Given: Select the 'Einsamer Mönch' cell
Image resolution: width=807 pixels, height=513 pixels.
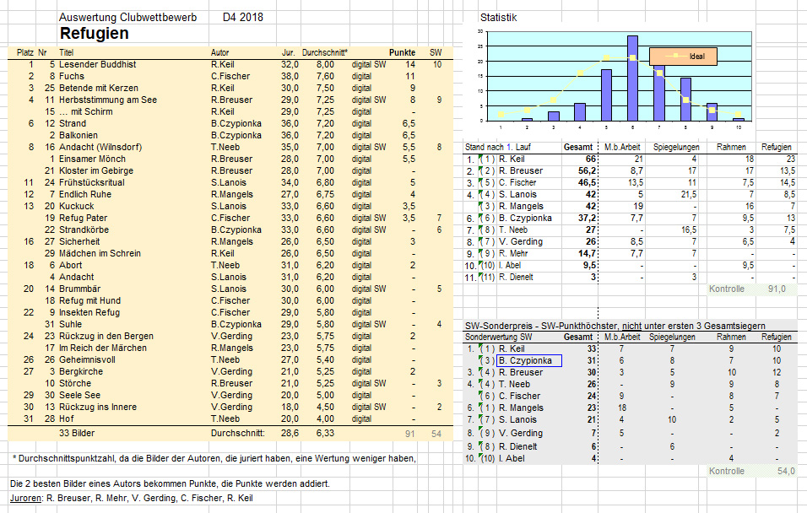Looking at the screenshot, I should [x=92, y=159].
